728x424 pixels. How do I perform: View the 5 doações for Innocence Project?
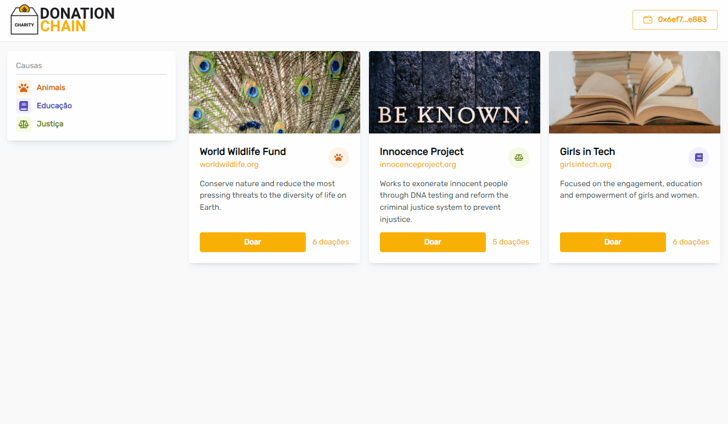[511, 242]
